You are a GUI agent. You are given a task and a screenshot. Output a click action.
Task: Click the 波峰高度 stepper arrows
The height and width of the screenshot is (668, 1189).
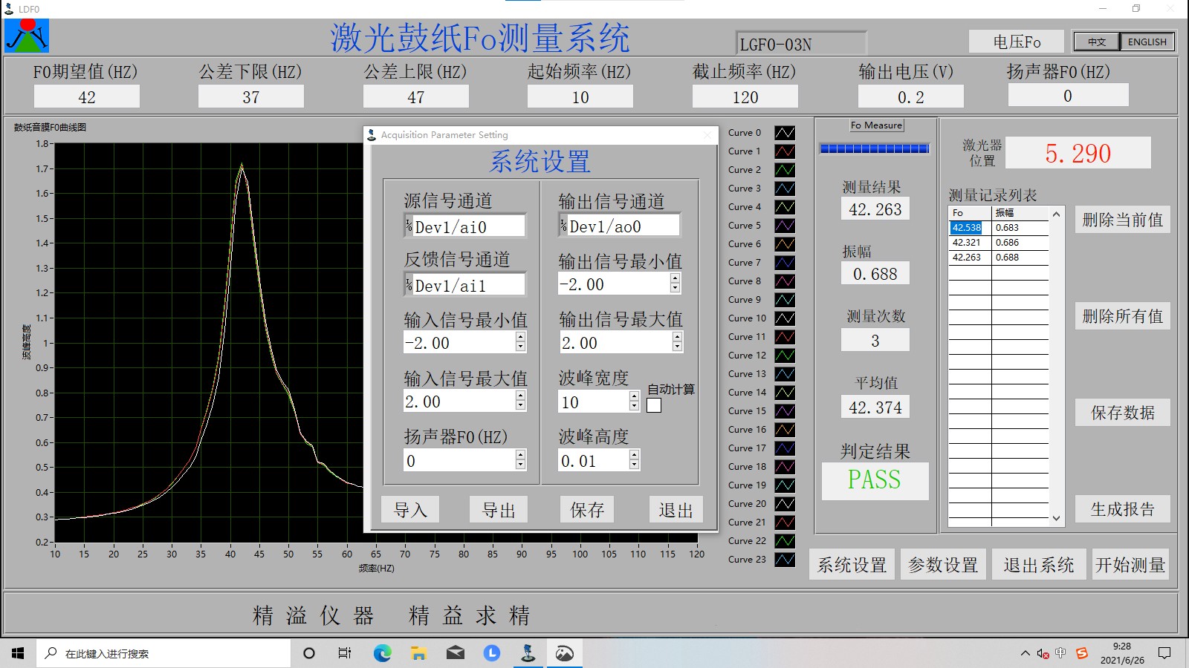tap(634, 460)
